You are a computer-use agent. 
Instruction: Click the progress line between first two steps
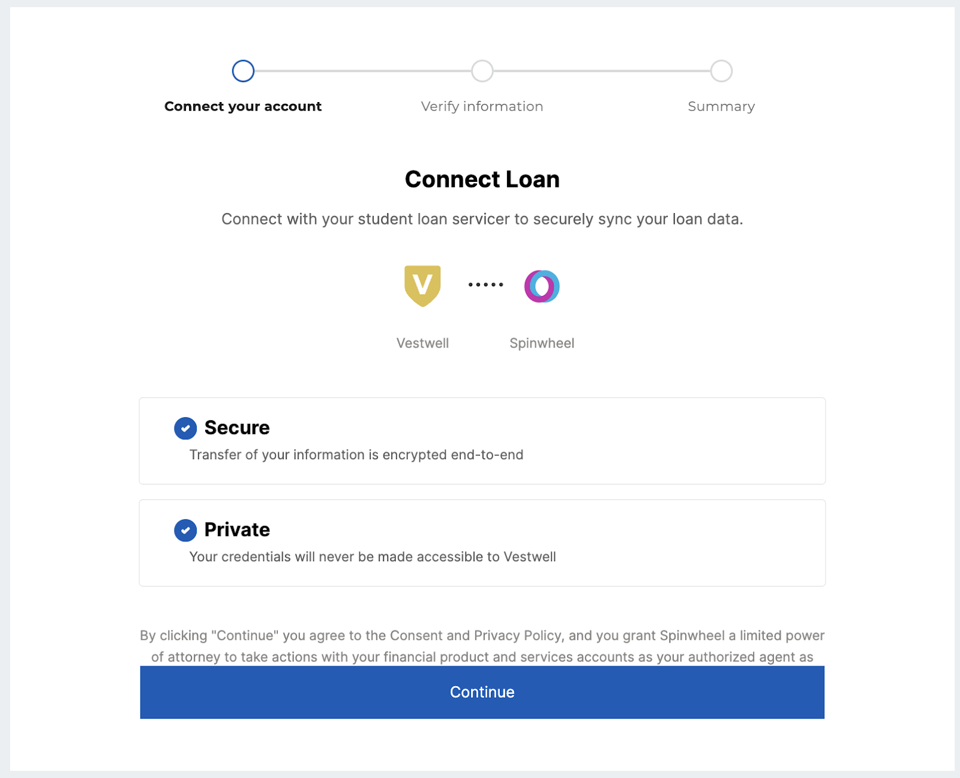coord(362,71)
